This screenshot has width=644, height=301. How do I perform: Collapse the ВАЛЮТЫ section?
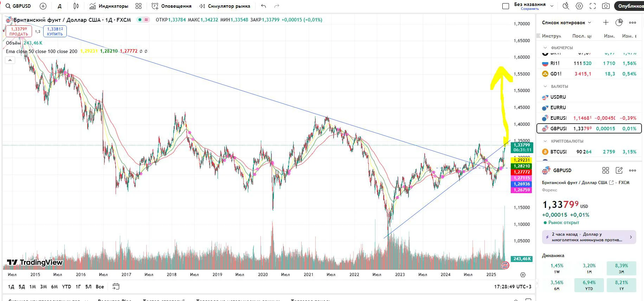[x=545, y=86]
